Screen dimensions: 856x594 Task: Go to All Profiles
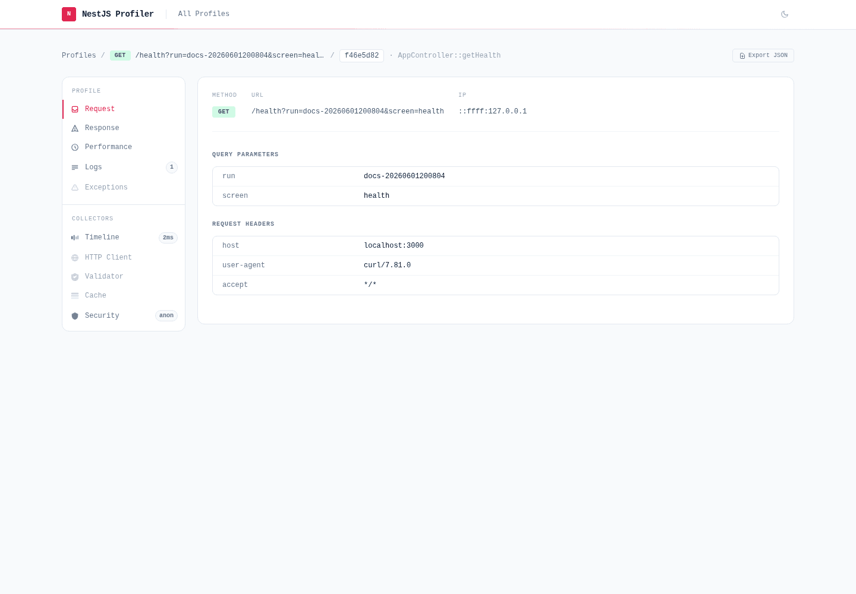(x=204, y=14)
